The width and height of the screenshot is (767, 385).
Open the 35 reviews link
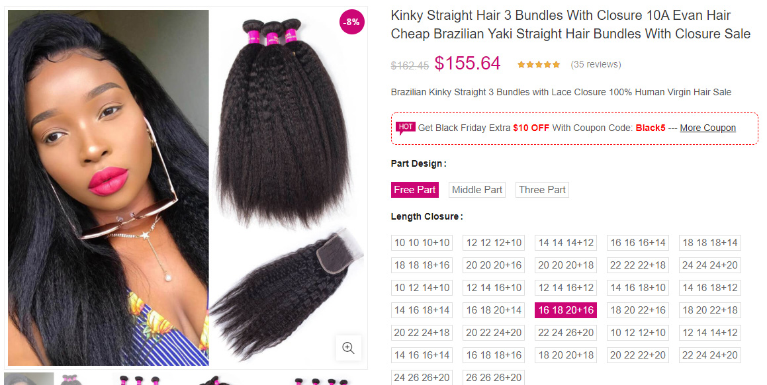[596, 65]
